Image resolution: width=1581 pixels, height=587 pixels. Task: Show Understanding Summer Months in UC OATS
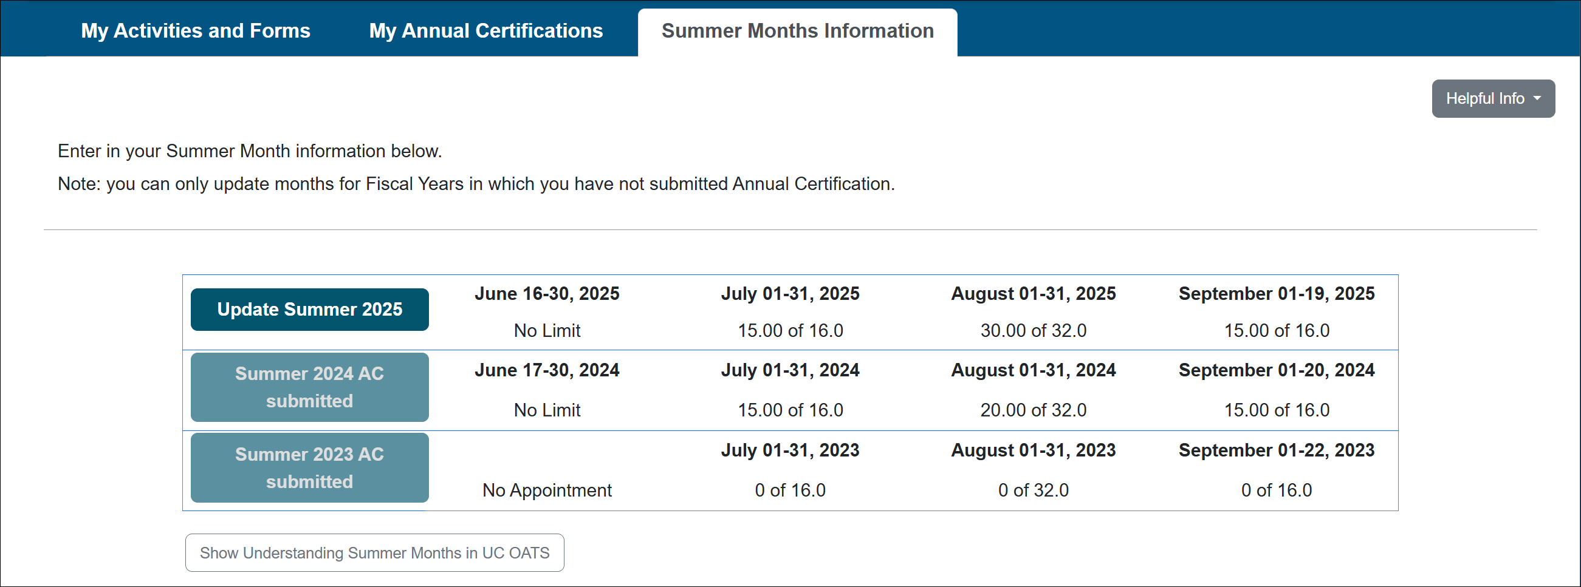click(x=374, y=552)
